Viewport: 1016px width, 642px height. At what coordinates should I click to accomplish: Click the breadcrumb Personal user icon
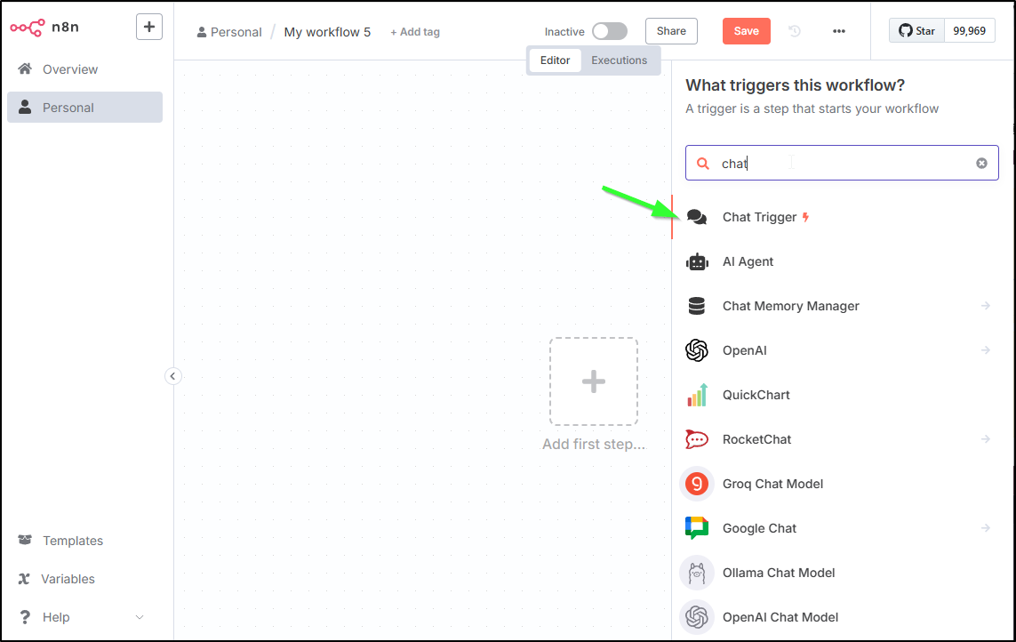click(x=202, y=32)
